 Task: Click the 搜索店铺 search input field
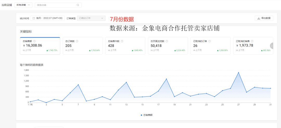[56, 5]
